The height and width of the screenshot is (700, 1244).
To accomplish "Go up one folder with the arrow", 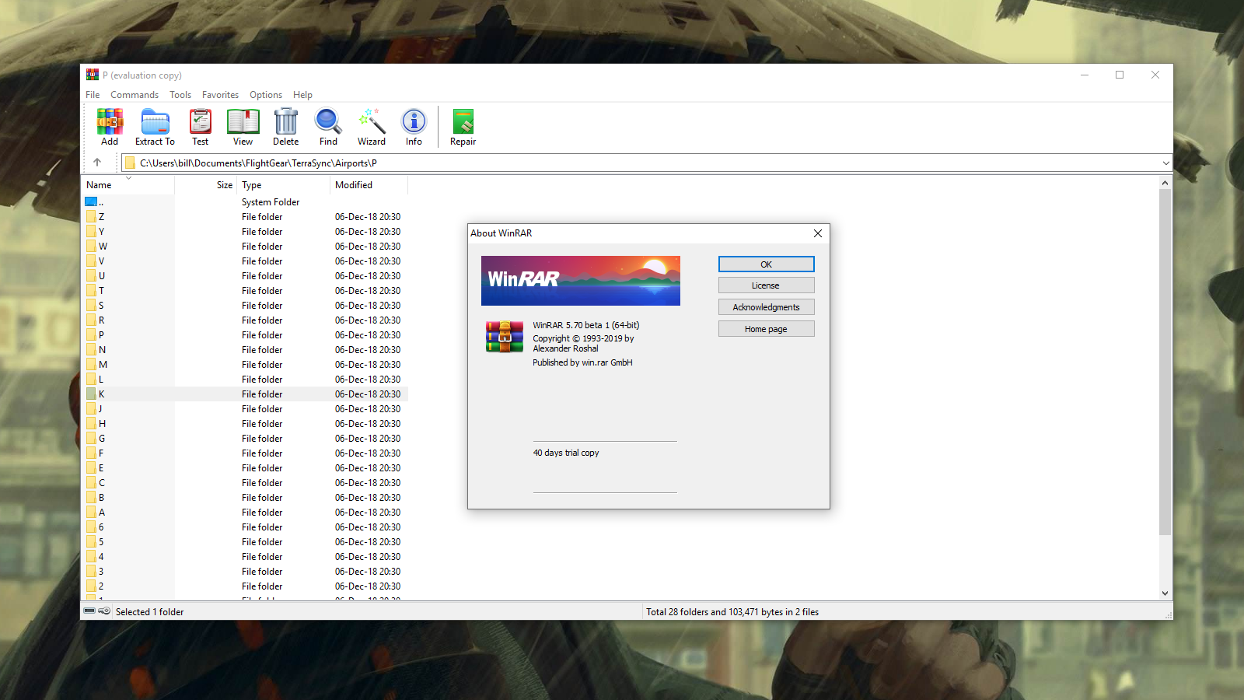I will coord(97,163).
